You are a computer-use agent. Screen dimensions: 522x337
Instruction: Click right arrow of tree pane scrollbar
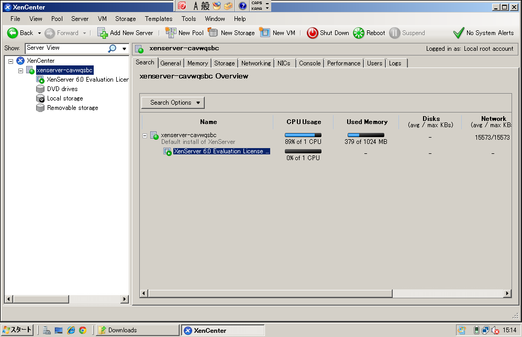click(125, 299)
